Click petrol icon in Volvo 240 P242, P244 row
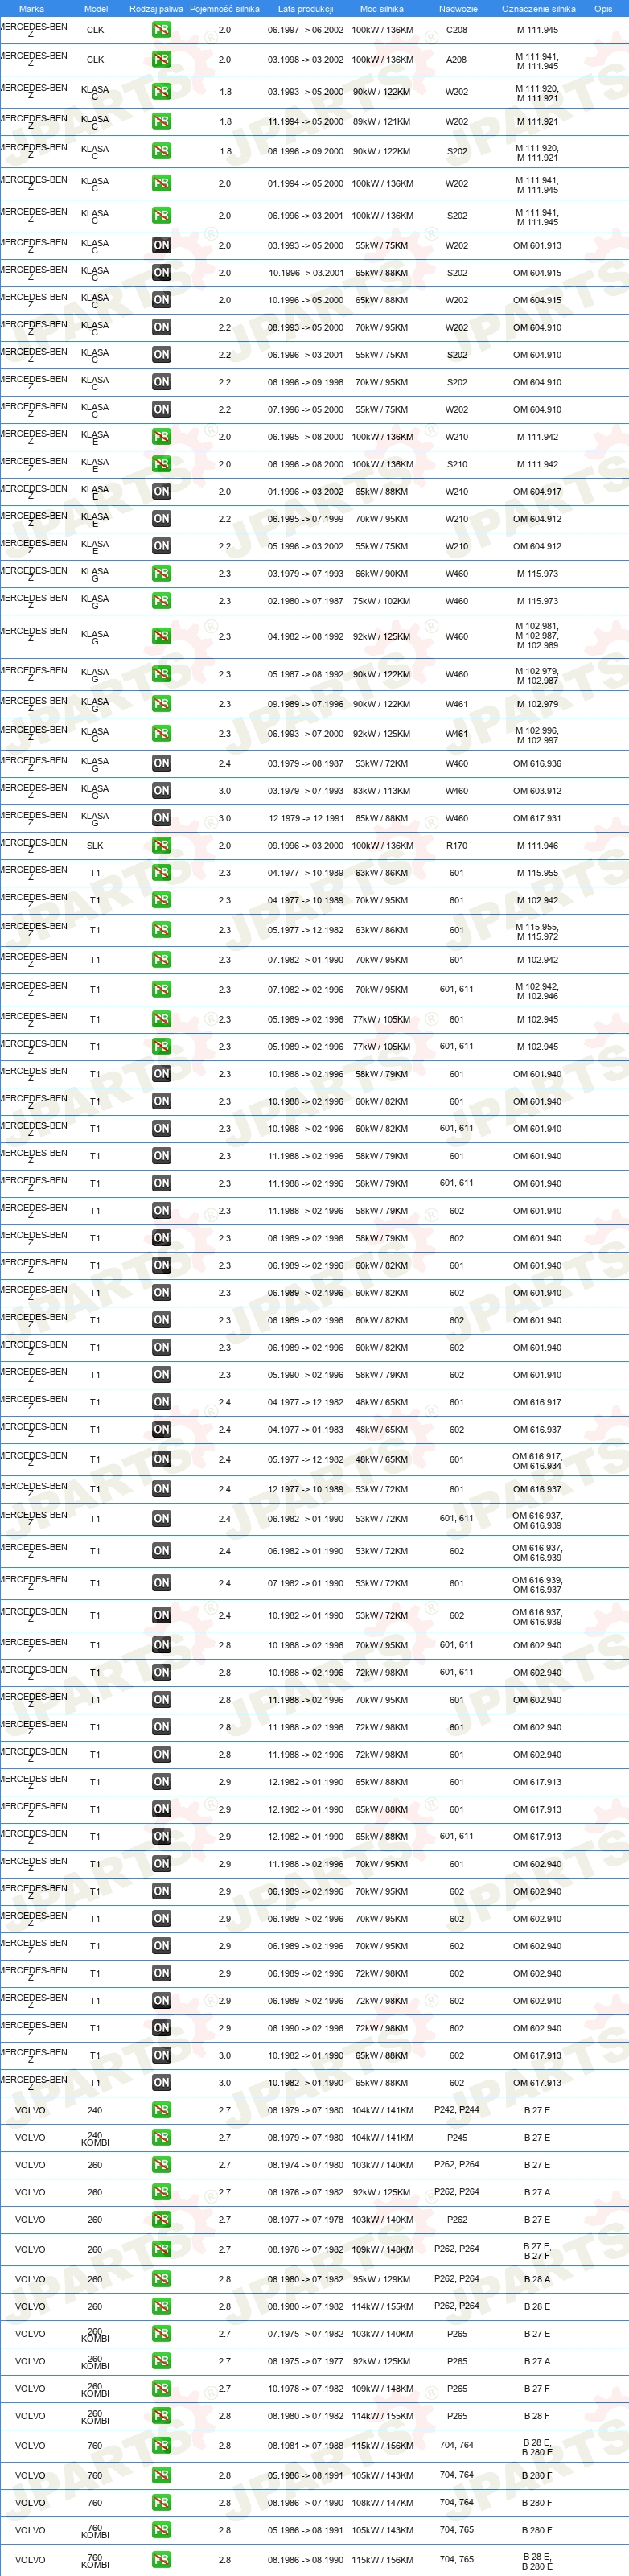This screenshot has width=629, height=2576. [x=161, y=2110]
